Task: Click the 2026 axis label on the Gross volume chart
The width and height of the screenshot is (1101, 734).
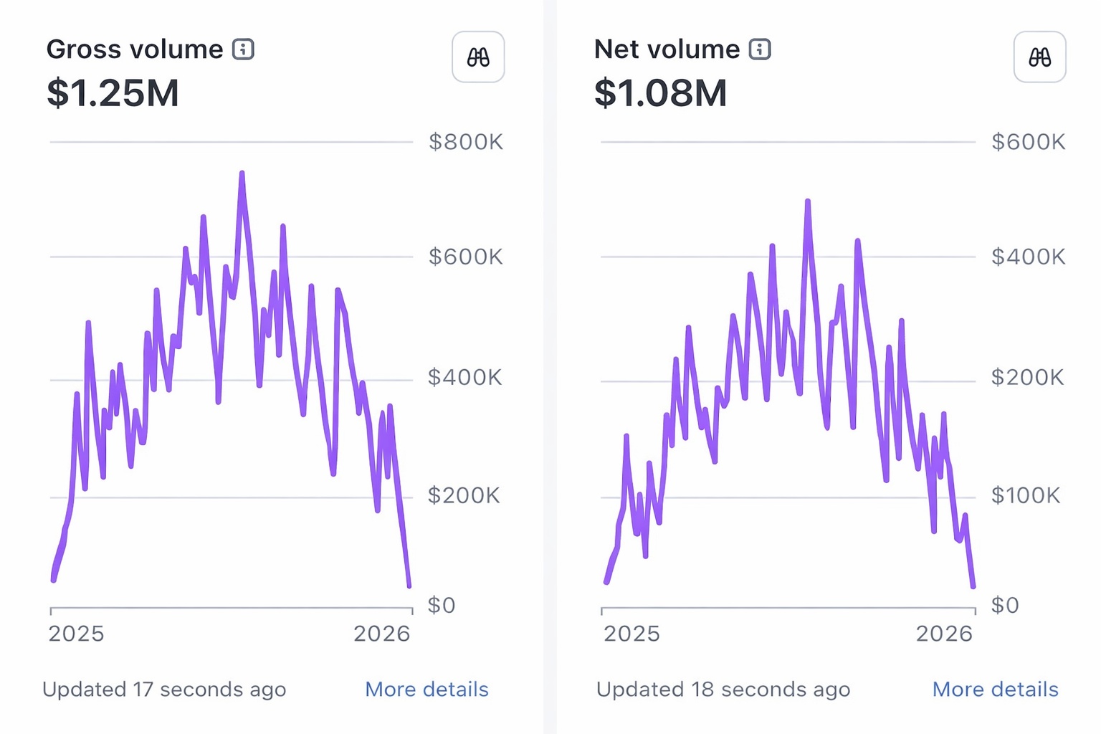Action: coord(381,634)
